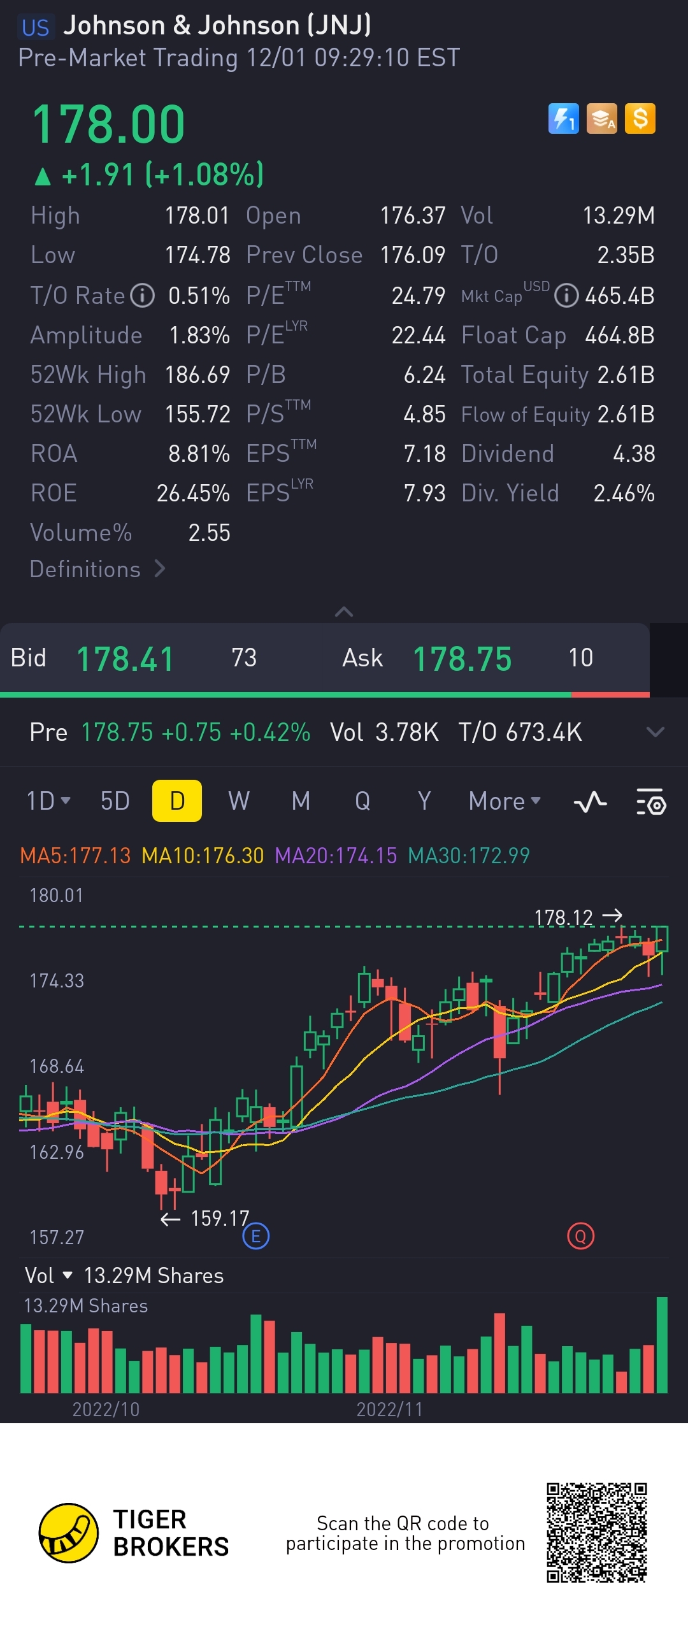The height and width of the screenshot is (1643, 688).
Task: Tap the Johnson & Johnson (JNJ) title
Action: point(217,25)
